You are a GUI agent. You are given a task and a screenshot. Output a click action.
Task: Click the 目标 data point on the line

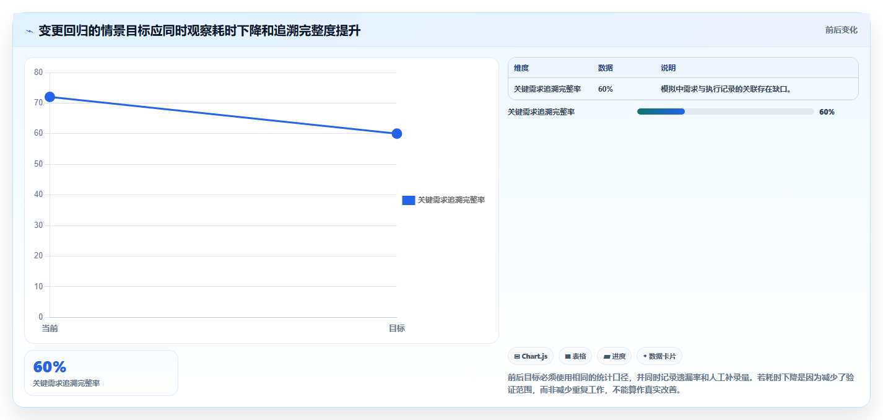point(397,134)
